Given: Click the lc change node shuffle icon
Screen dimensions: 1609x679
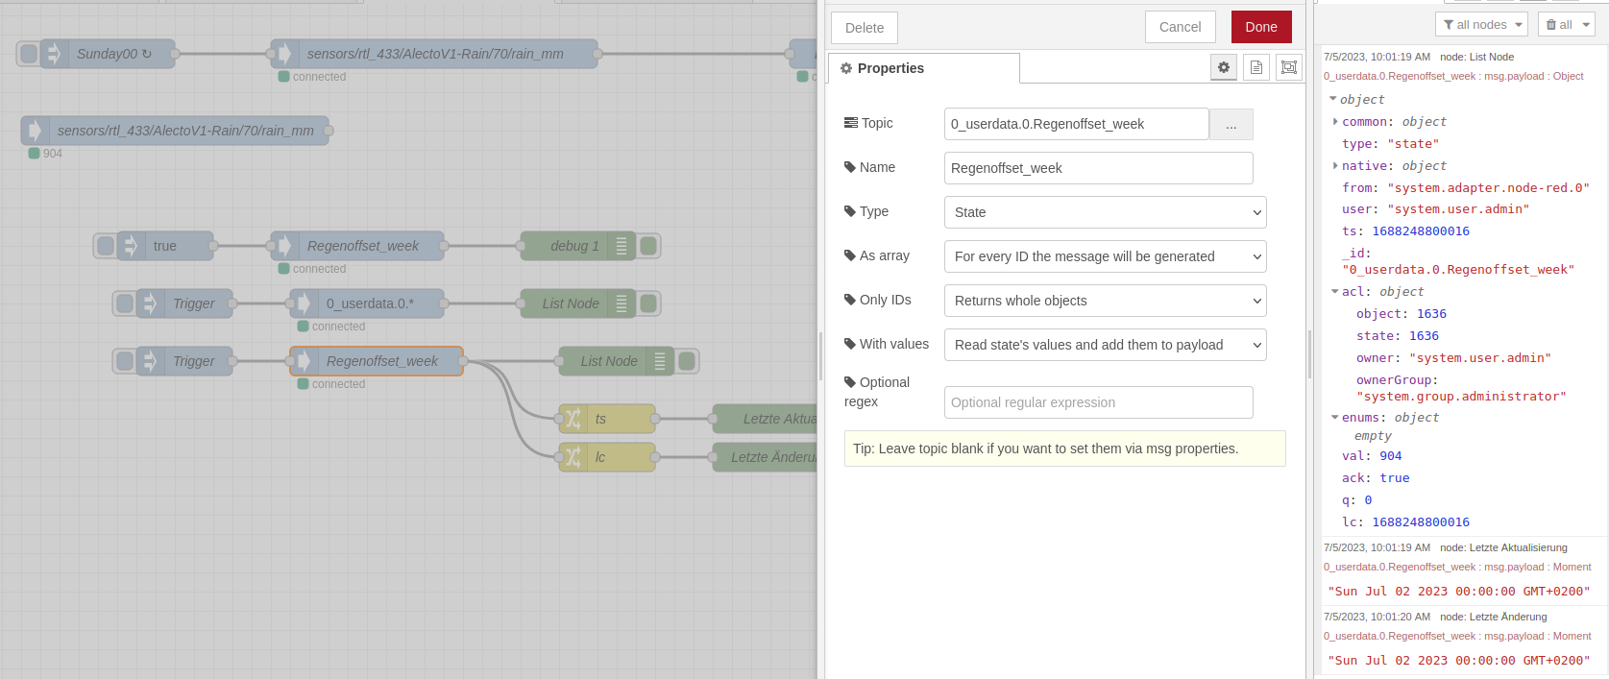Looking at the screenshot, I should coord(573,457).
